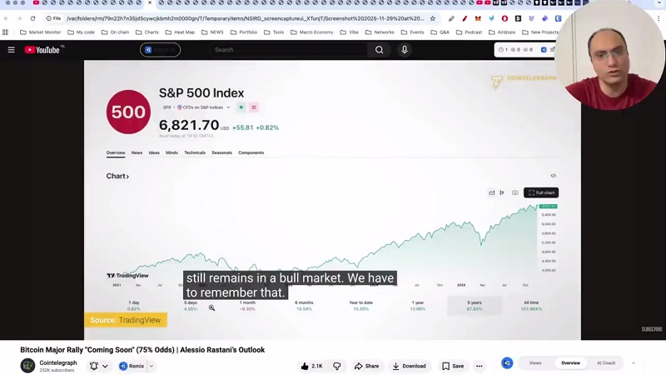Dislike the video with thumbs down
Screen dimensions: 666x375
[x=337, y=366]
